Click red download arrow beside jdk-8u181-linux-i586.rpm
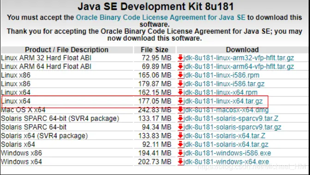The image size is (310, 175). (180, 75)
